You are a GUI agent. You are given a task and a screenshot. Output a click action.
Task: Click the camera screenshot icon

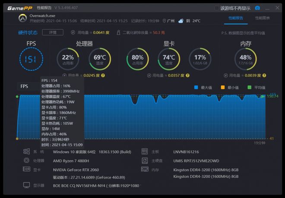click(257, 8)
